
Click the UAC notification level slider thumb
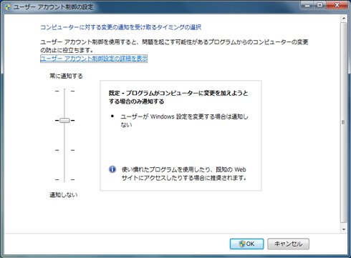(64, 120)
